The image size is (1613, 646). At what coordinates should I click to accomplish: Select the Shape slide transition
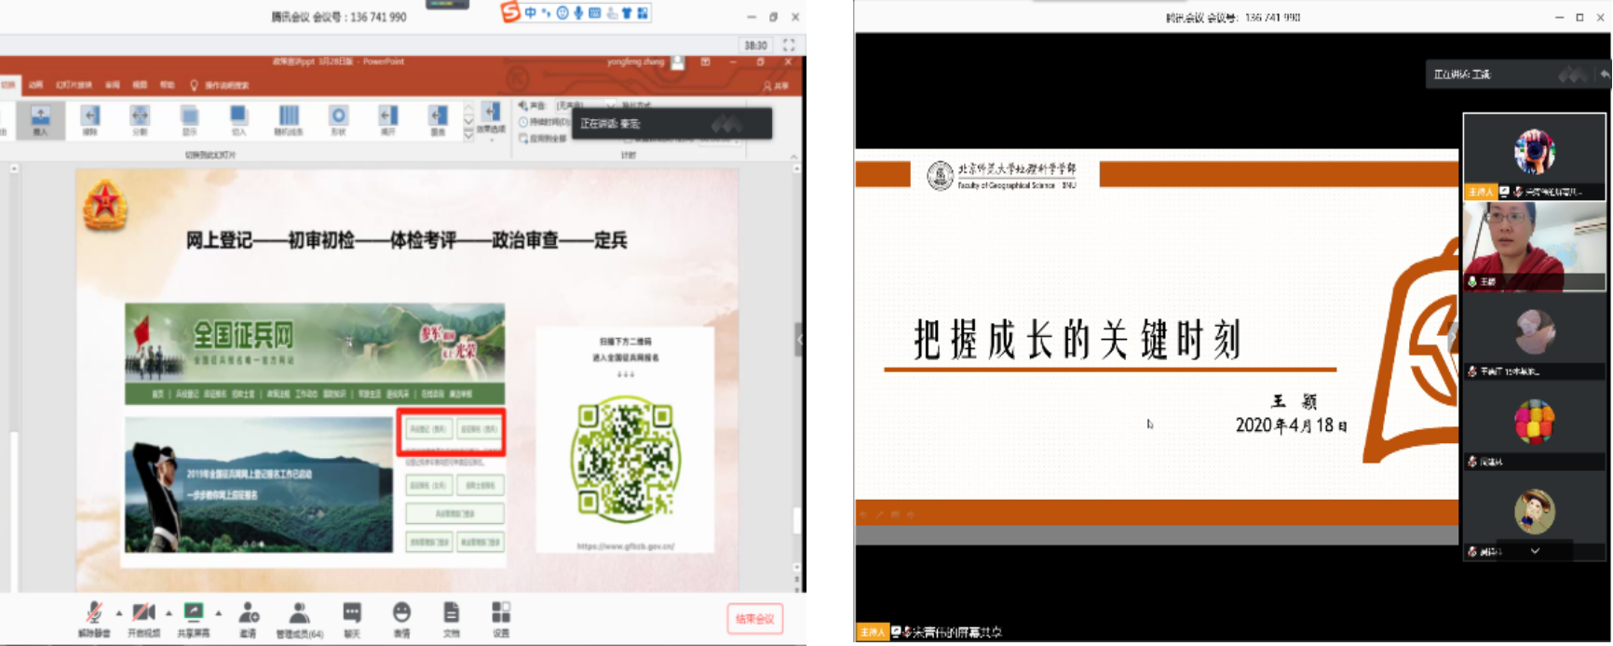[x=338, y=118]
